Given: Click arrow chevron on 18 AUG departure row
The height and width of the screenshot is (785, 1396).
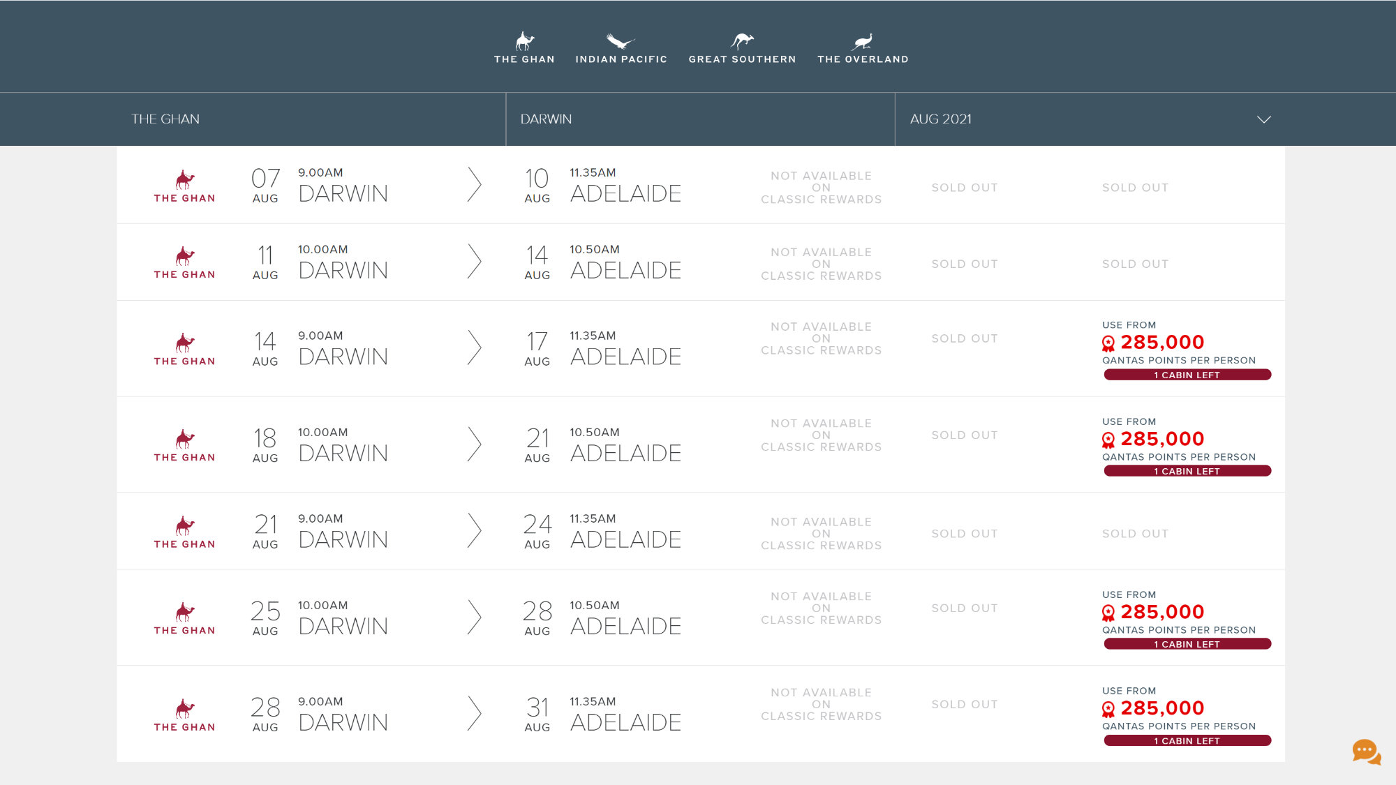Looking at the screenshot, I should [475, 444].
